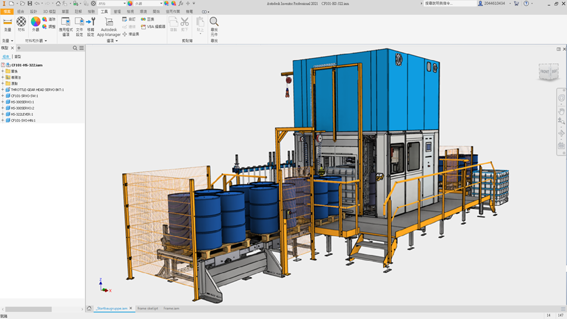The width and height of the screenshot is (567, 319).
Task: Click the FRONT face of the ViewCube
Action: pyautogui.click(x=543, y=73)
